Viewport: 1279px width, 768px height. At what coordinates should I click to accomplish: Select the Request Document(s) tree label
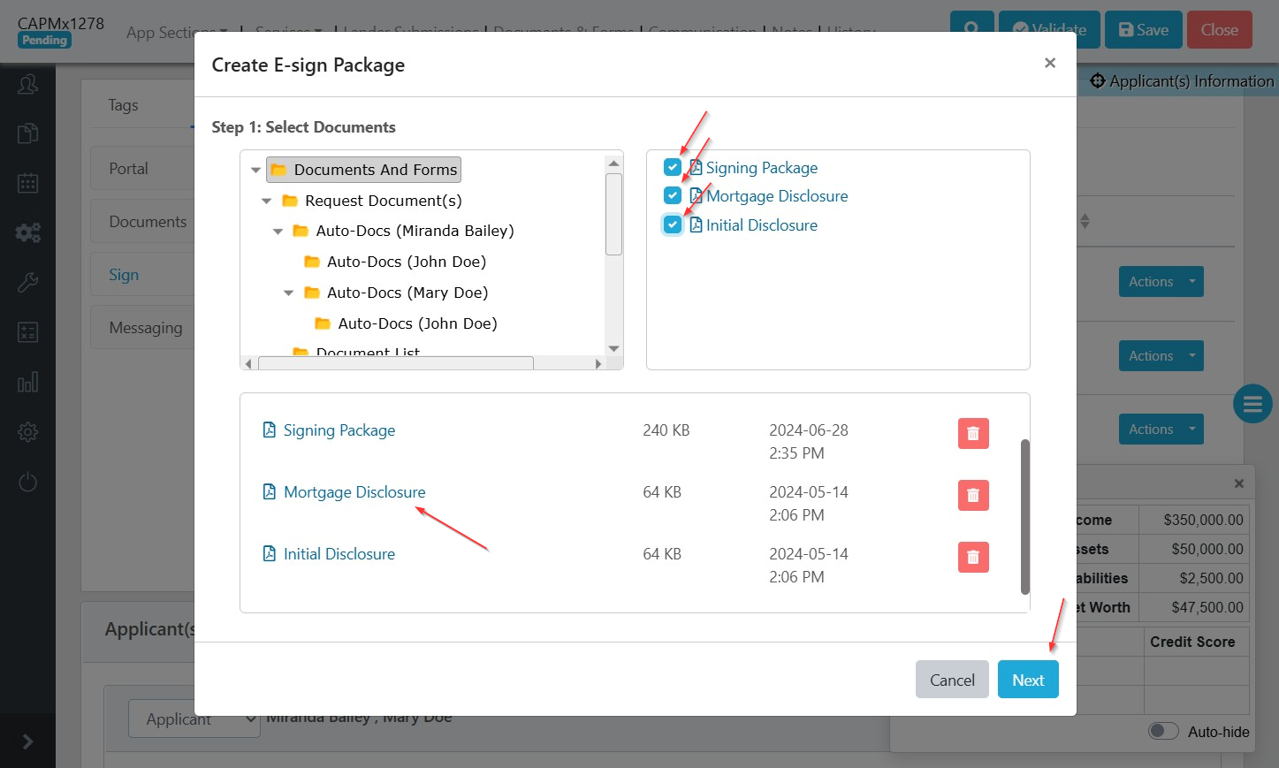point(384,201)
